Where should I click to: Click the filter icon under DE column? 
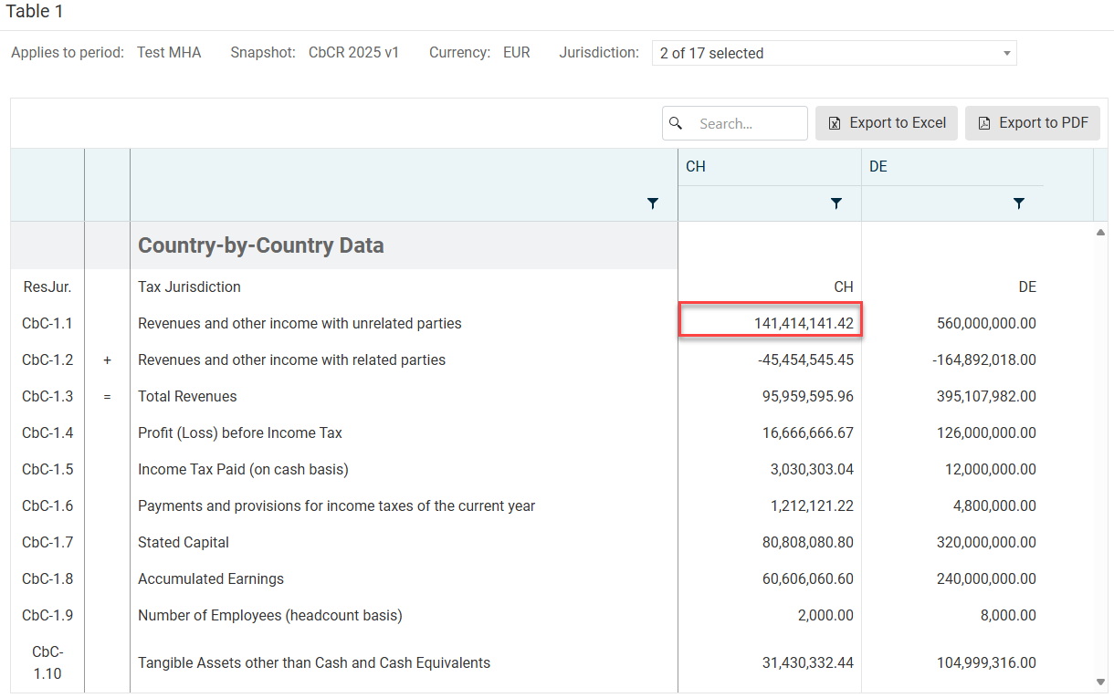(x=1018, y=203)
